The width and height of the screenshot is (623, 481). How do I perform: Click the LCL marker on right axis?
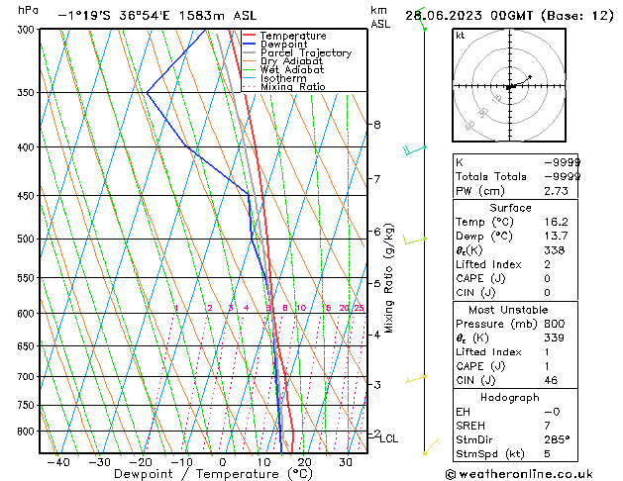click(x=388, y=438)
